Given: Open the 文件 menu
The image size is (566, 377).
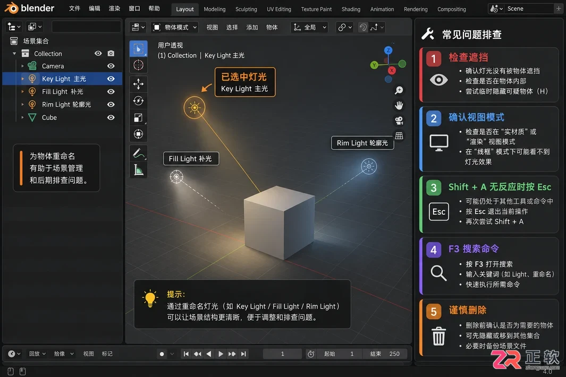Looking at the screenshot, I should (74, 8).
